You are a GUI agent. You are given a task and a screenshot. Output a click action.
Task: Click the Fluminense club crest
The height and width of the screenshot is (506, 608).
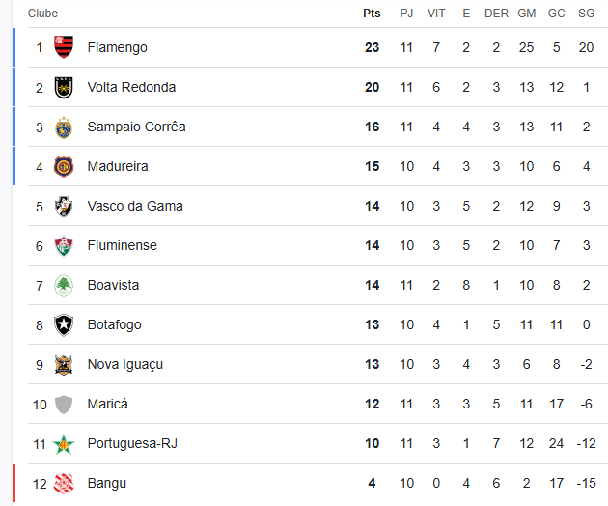(x=64, y=246)
